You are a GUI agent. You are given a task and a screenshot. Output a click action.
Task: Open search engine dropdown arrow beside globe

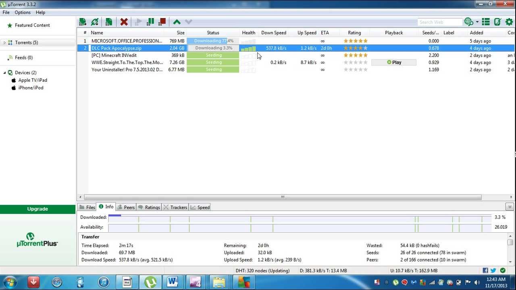click(477, 22)
